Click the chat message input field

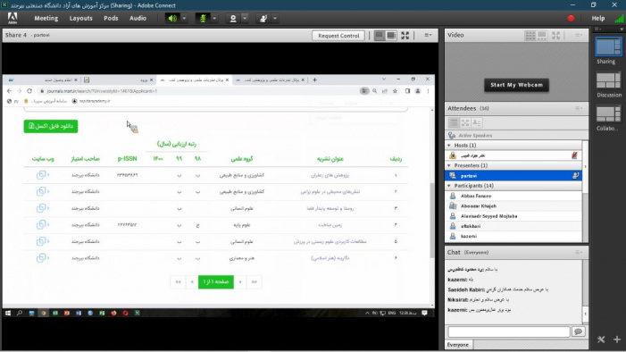click(x=509, y=331)
